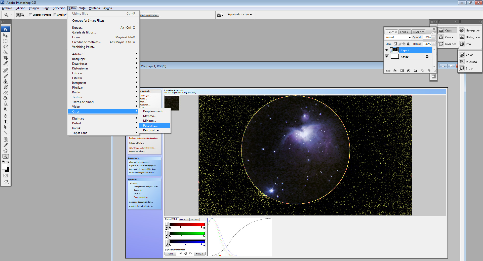The image size is (483, 261).
Task: Click the delete layer trash icon
Action: (x=429, y=71)
